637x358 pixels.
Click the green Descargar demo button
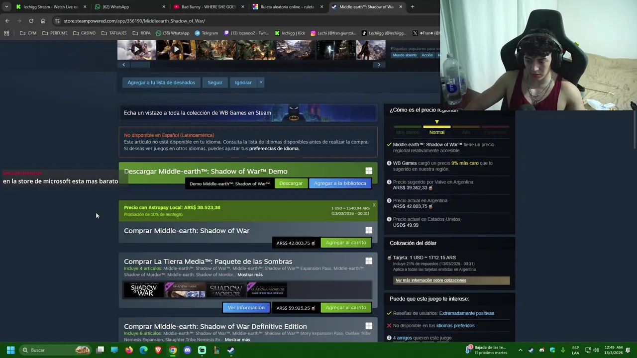pyautogui.click(x=291, y=183)
